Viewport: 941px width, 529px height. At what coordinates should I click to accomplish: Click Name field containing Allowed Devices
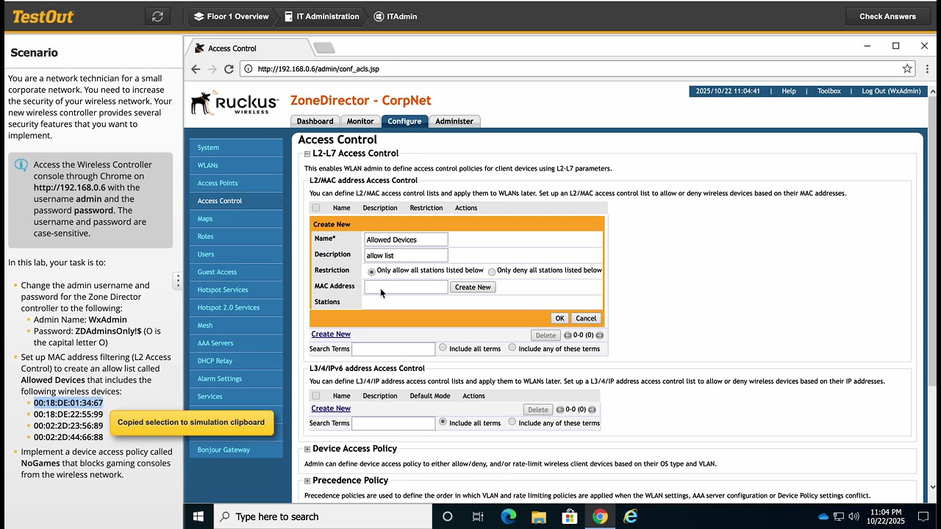coord(406,240)
